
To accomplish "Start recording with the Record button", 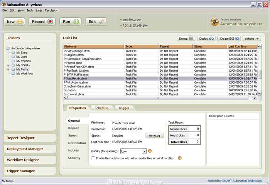I will click(42, 22).
